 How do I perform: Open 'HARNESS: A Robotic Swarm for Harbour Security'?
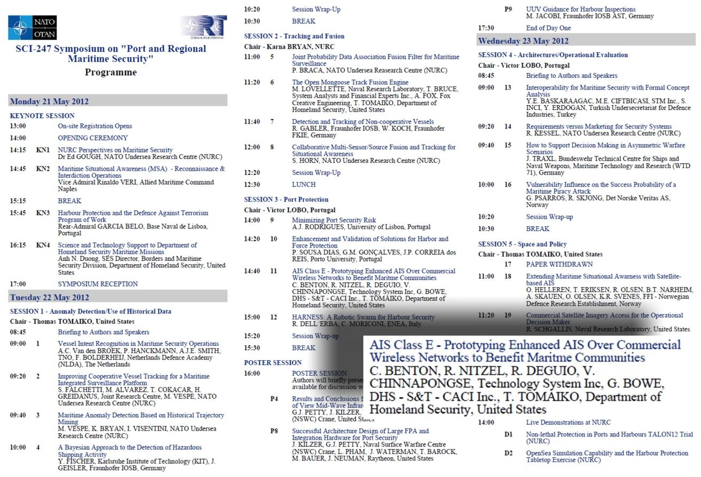click(363, 317)
